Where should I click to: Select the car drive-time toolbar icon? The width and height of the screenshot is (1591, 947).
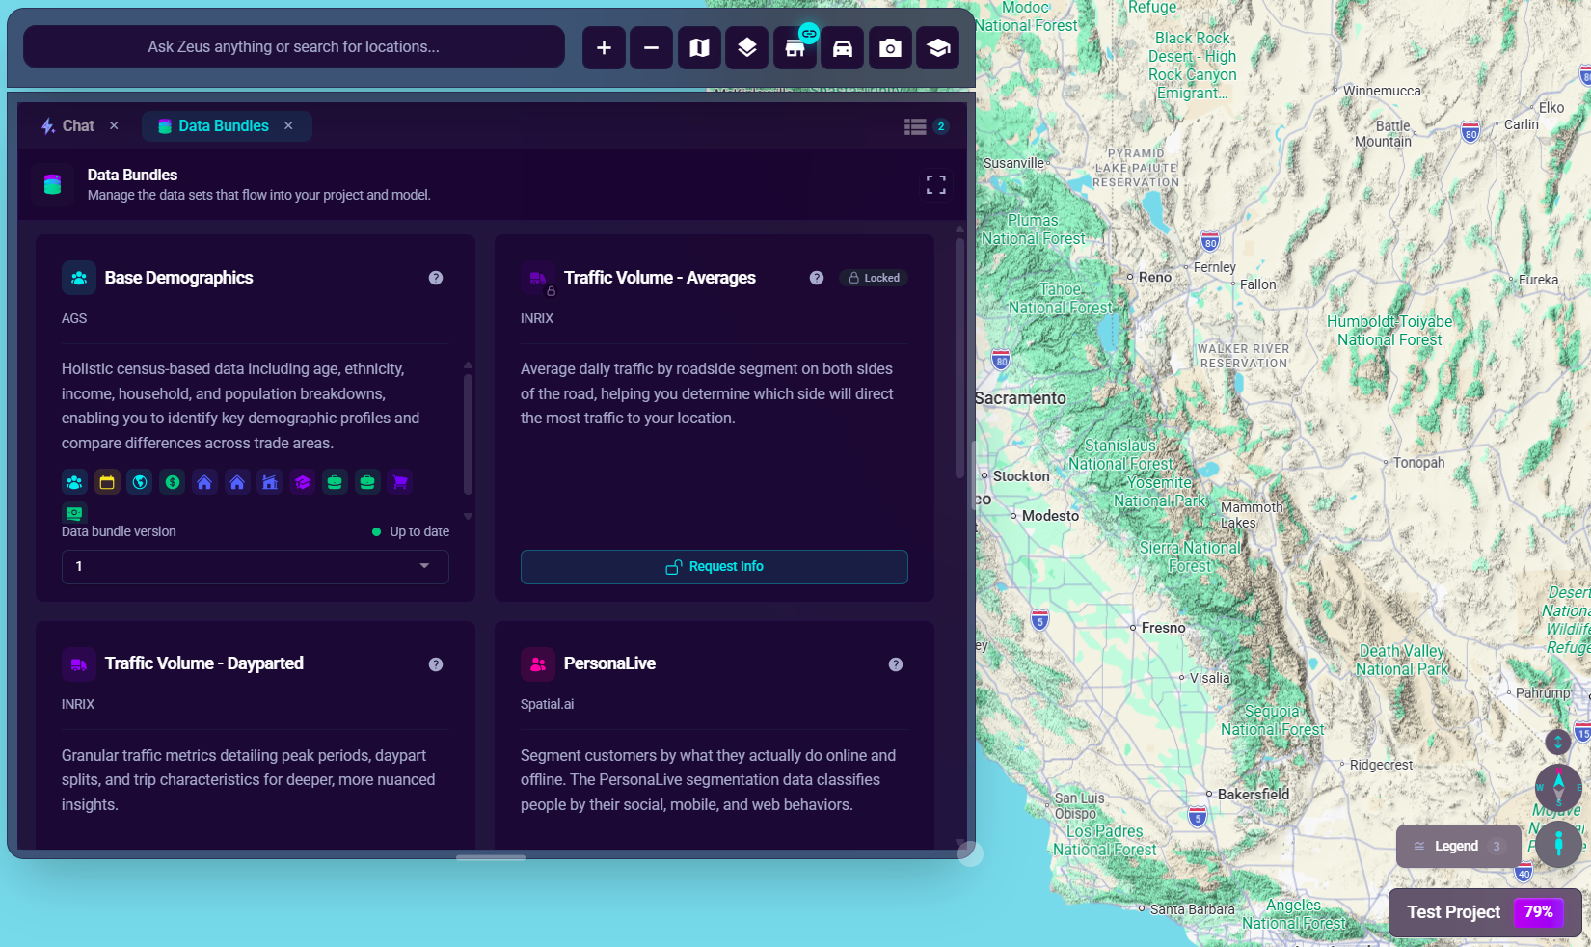coord(842,47)
